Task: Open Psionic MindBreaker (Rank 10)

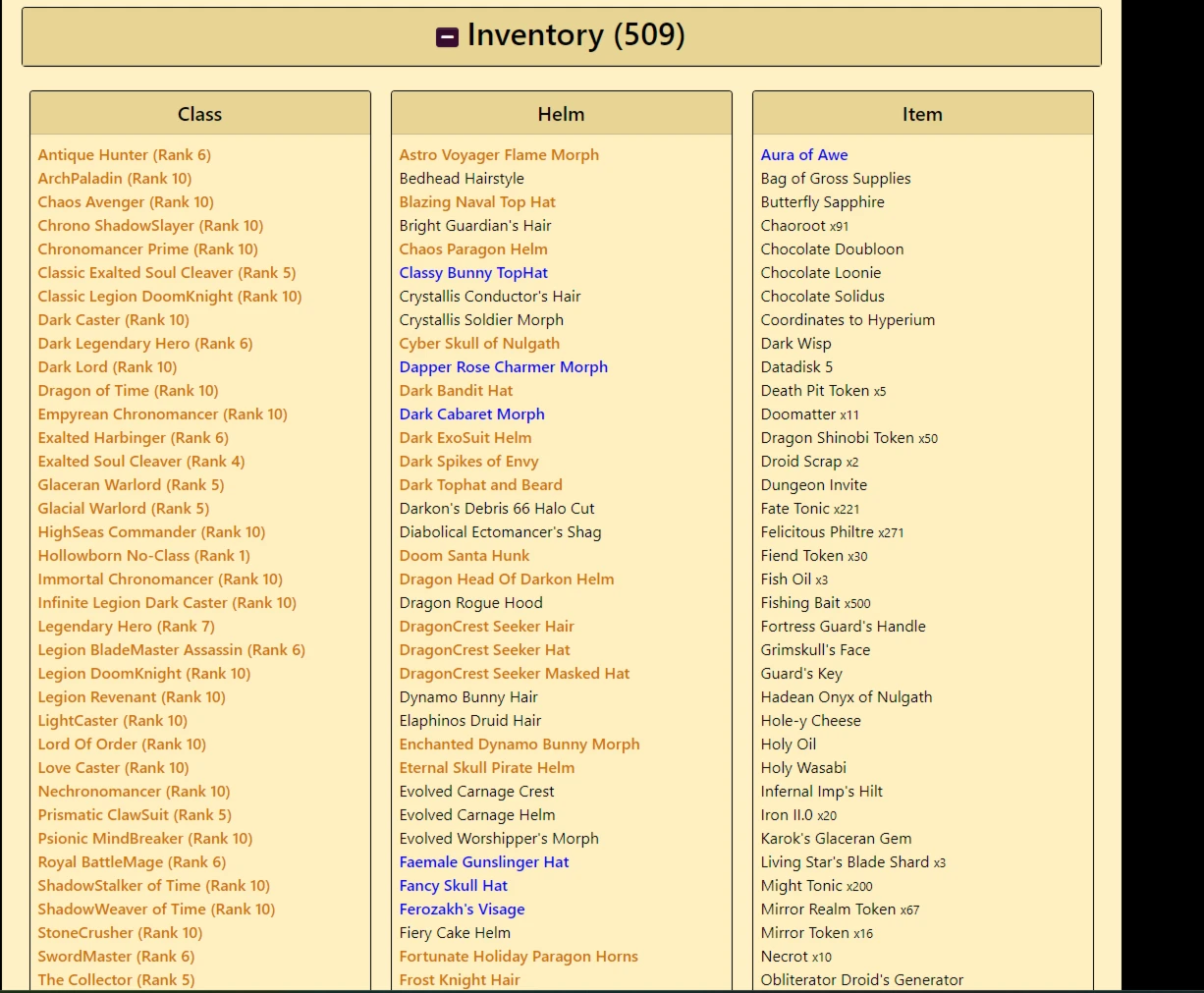Action: 145,839
